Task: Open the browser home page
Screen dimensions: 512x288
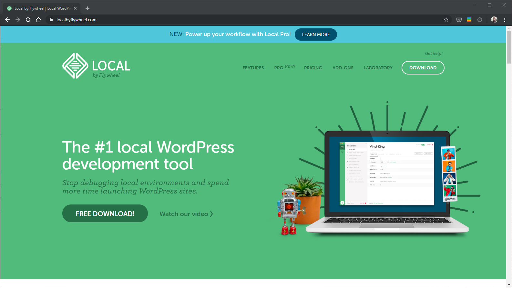Action: point(38,20)
